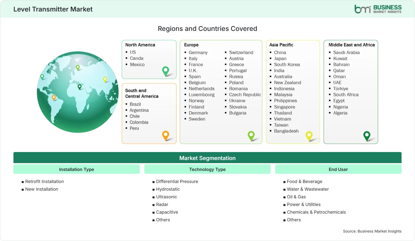Click South Korea in Asia Pacific list

tap(287, 65)
